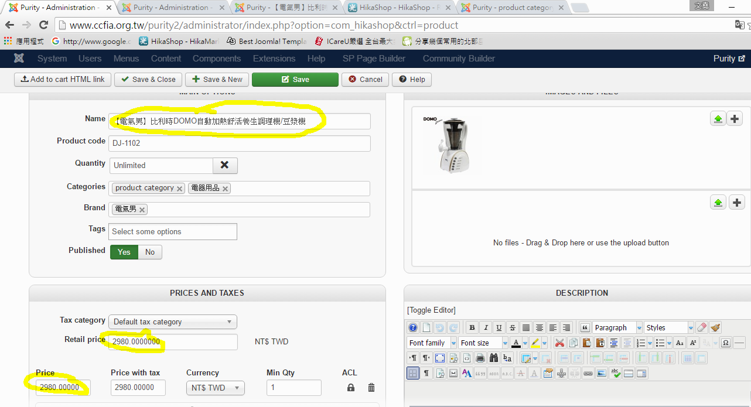Image resolution: width=751 pixels, height=407 pixels.
Task: Toggle spellchecker abc icon
Action: pyautogui.click(x=615, y=373)
